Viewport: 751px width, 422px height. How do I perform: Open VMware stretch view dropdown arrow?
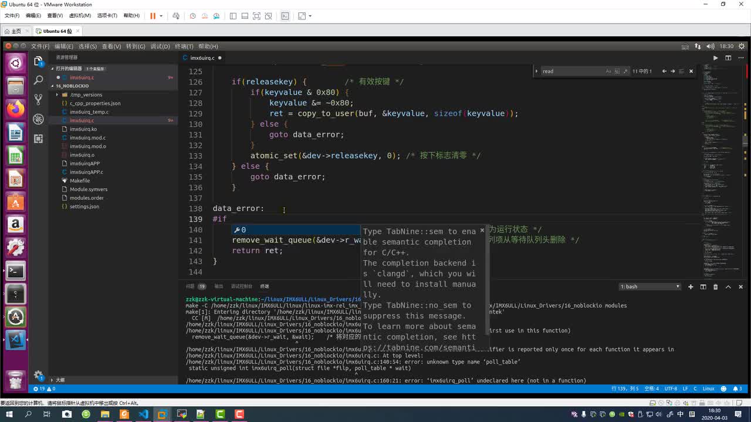coord(310,16)
